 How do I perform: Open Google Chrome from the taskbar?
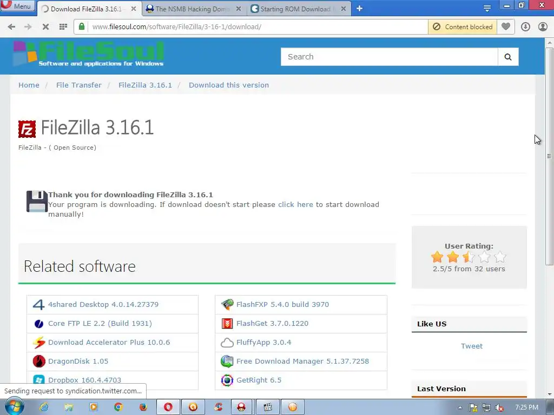click(118, 407)
